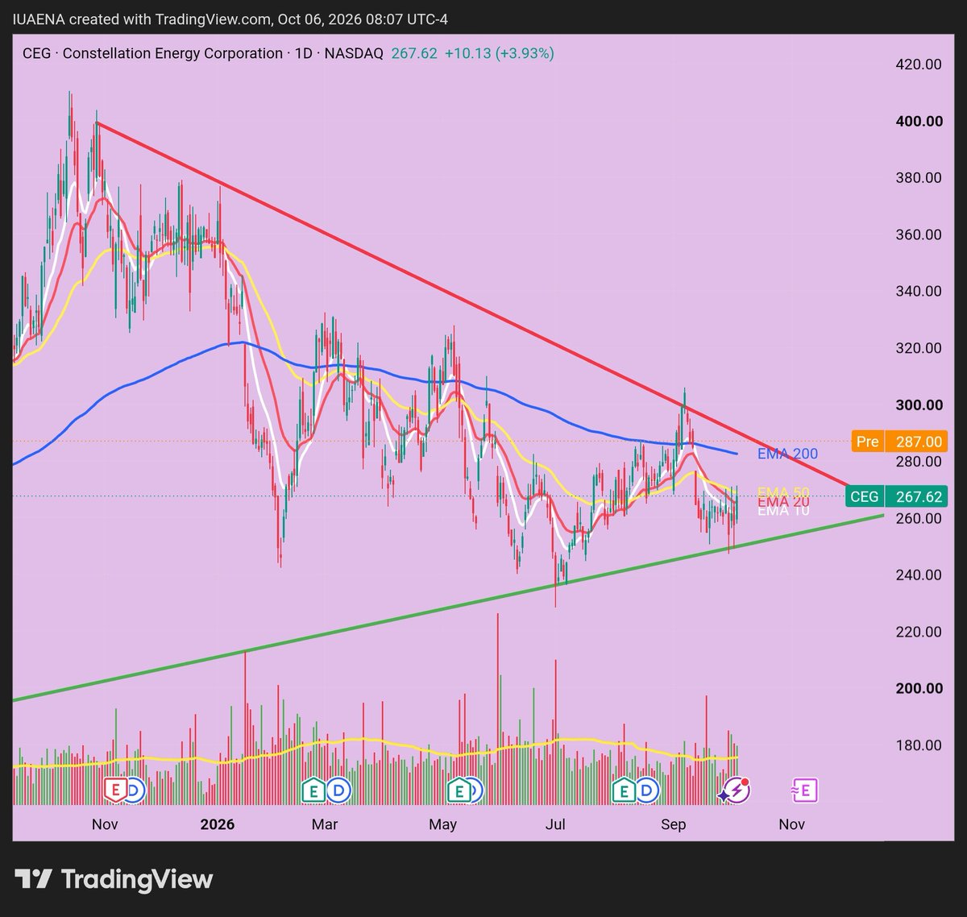Click the yellow EMA 50 label
Screen dimensions: 967x917
coord(784,492)
